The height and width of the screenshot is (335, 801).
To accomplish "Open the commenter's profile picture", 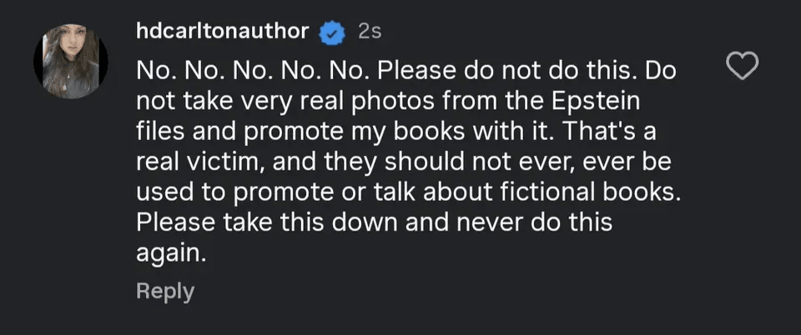I will tap(70, 62).
